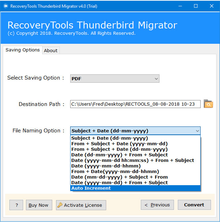Switch to the About tab
The image size is (220, 222).
coord(51,50)
